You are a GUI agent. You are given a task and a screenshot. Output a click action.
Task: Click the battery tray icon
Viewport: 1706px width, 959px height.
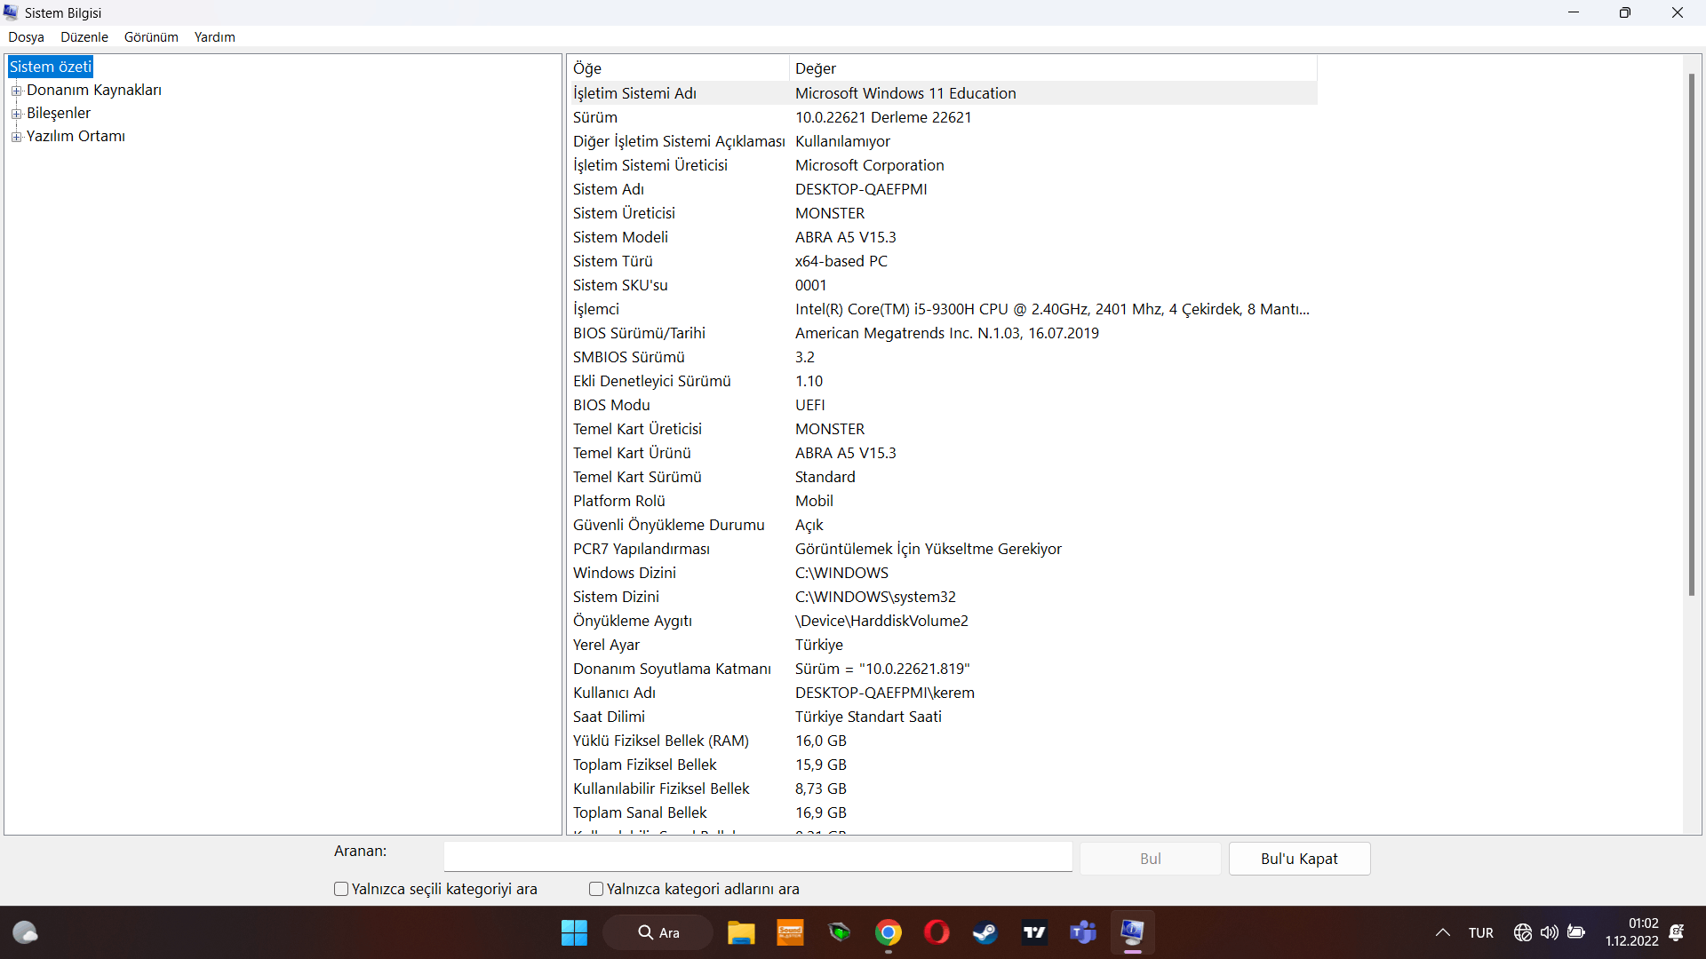pyautogui.click(x=1577, y=932)
